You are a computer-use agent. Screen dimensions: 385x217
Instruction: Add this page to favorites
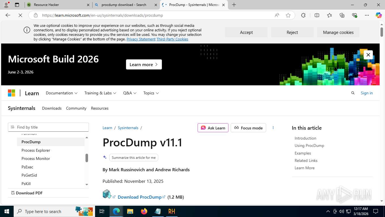(288, 15)
